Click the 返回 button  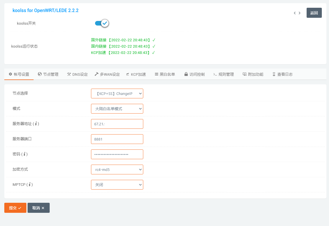point(314,13)
